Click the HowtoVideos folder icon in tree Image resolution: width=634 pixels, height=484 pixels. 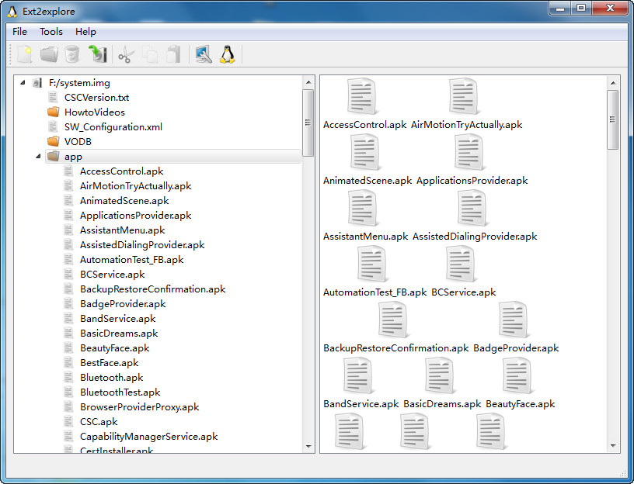tap(54, 112)
